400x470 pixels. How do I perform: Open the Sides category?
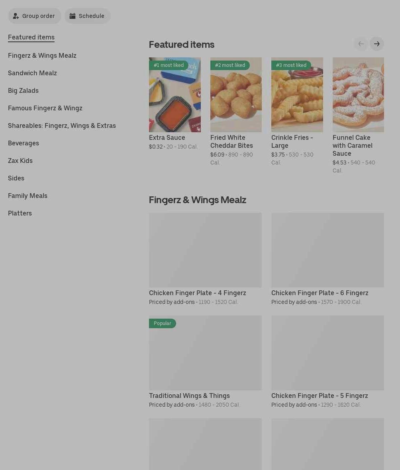pos(16,178)
